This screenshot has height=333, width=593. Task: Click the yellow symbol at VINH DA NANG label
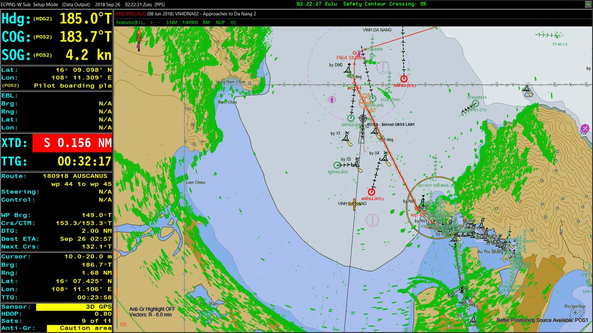354,204
